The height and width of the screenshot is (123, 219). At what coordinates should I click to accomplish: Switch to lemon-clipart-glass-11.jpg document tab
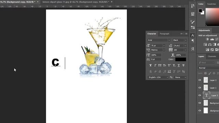pos(76,2)
